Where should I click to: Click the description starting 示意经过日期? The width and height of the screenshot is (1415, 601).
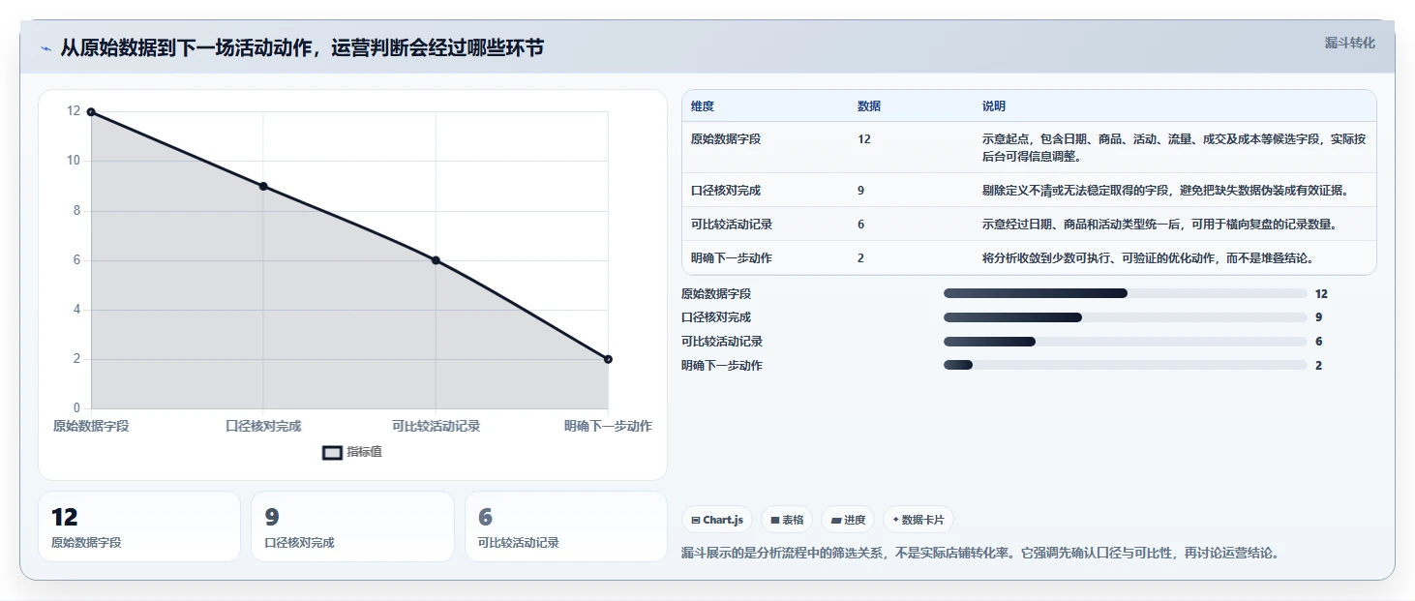tap(1159, 225)
